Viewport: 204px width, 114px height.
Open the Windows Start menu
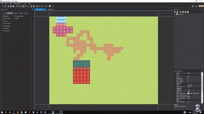click(2, 112)
